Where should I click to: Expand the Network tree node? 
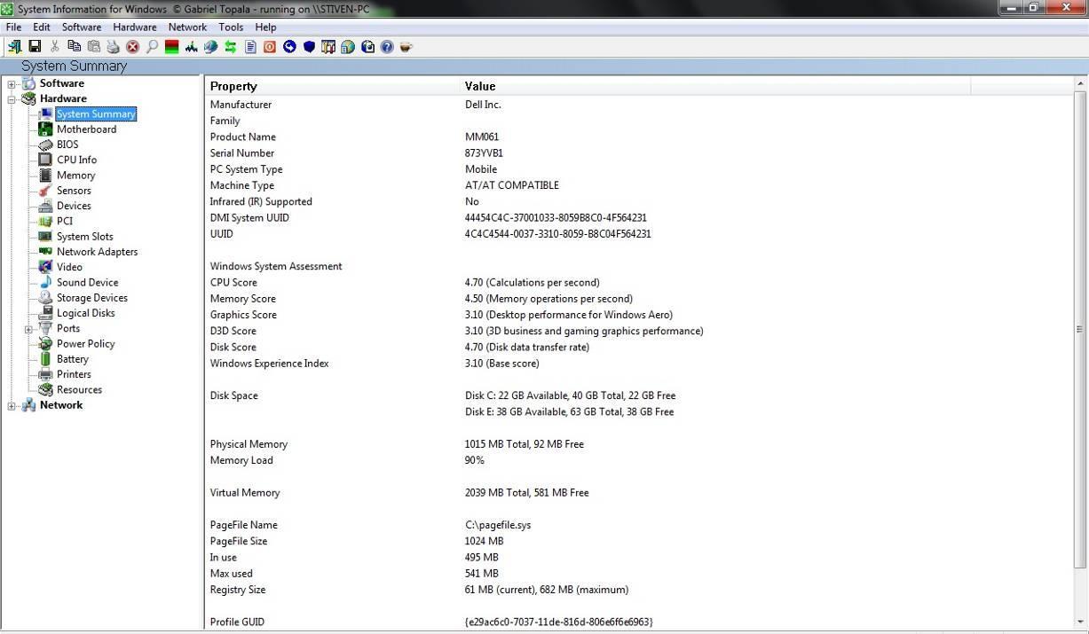coord(12,405)
